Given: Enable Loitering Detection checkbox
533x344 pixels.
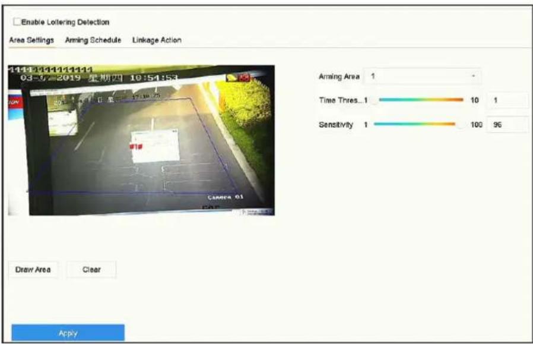Looking at the screenshot, I should pyautogui.click(x=17, y=22).
